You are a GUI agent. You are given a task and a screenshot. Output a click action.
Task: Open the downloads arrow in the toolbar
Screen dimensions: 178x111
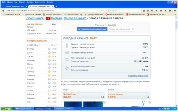click(x=156, y=11)
